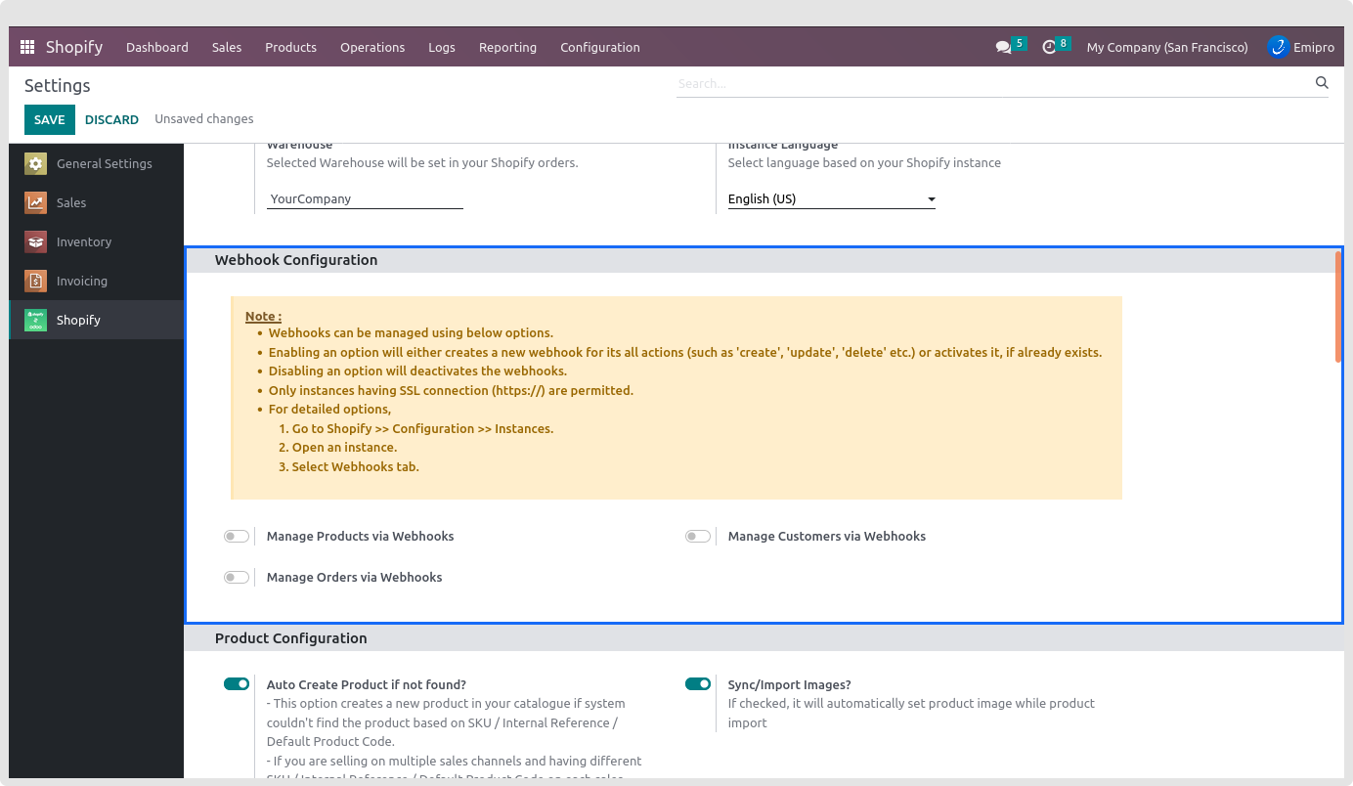The height and width of the screenshot is (786, 1353).
Task: Click the Sales chart icon in sidebar
Action: [36, 202]
